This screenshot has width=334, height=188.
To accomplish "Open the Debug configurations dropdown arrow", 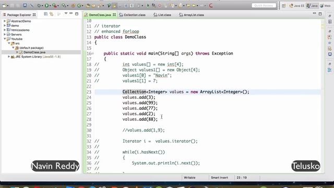I will (42, 6).
